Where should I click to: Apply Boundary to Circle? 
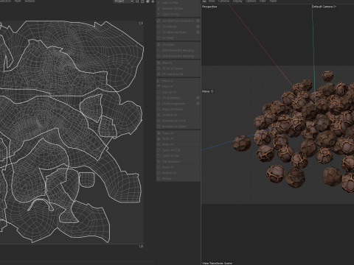178,121
